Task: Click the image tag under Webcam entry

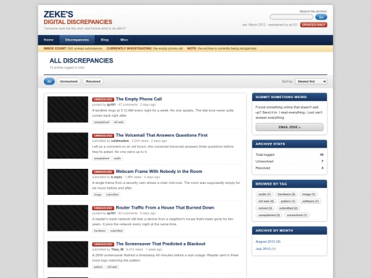Action: coord(98,194)
